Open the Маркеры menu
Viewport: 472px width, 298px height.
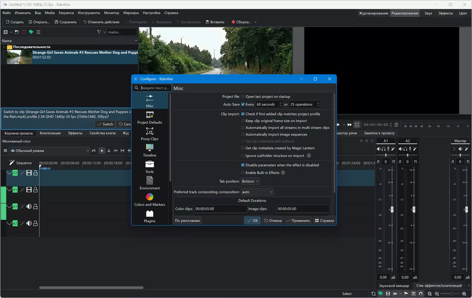pos(131,13)
